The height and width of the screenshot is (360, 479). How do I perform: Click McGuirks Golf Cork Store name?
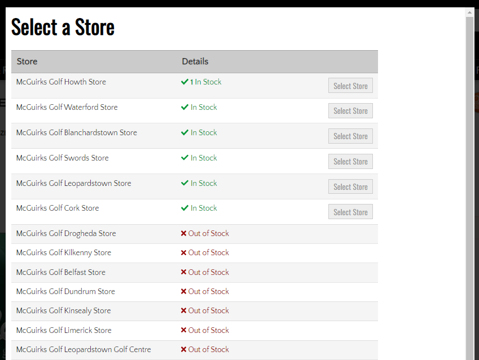[x=58, y=208]
